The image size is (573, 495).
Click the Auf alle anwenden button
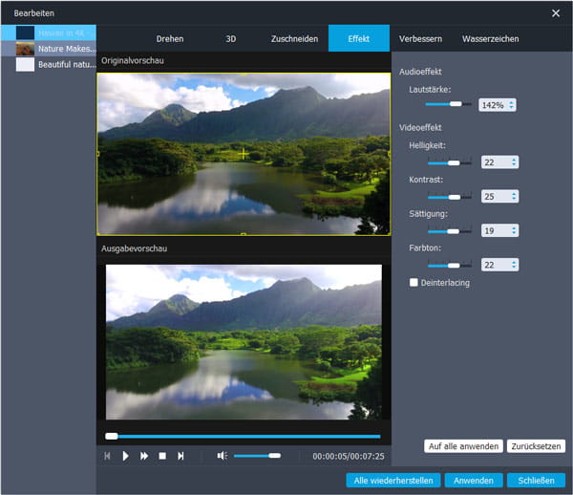(463, 446)
